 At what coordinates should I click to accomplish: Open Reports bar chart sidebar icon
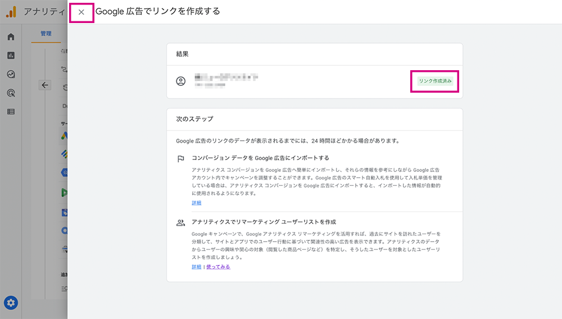pyautogui.click(x=11, y=56)
